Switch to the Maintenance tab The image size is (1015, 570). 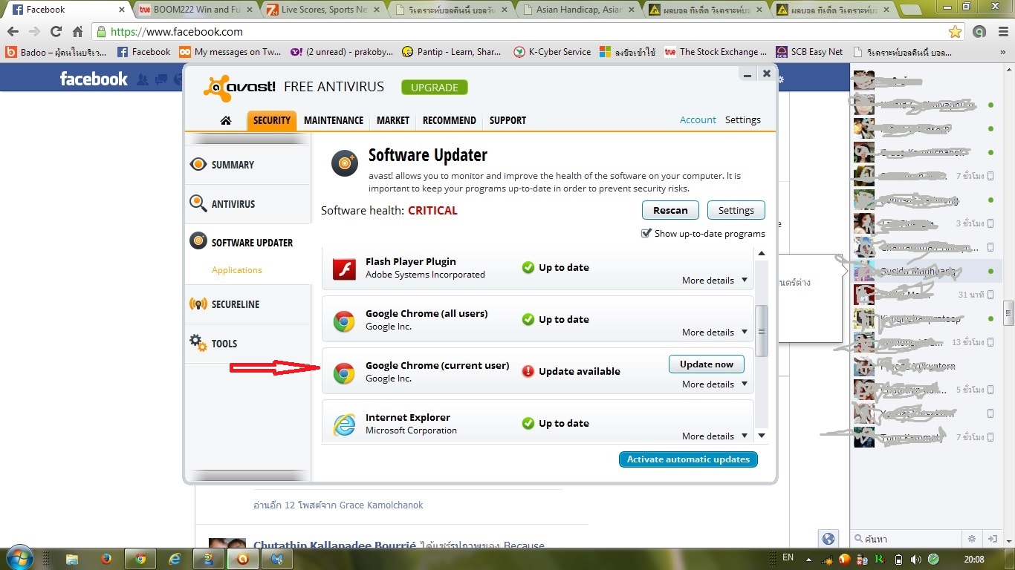pos(334,120)
